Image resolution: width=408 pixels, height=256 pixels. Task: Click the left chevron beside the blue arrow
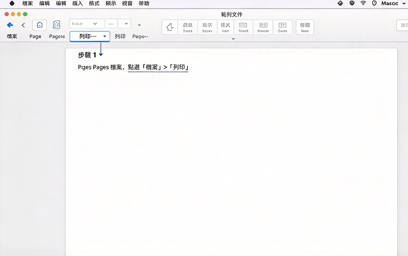click(x=23, y=25)
